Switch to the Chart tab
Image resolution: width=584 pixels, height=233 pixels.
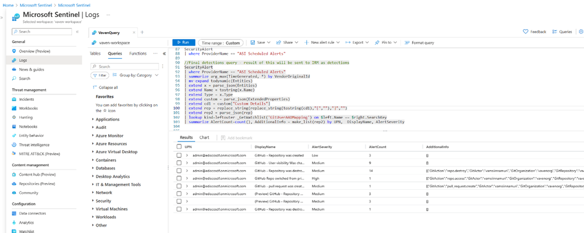(x=204, y=137)
